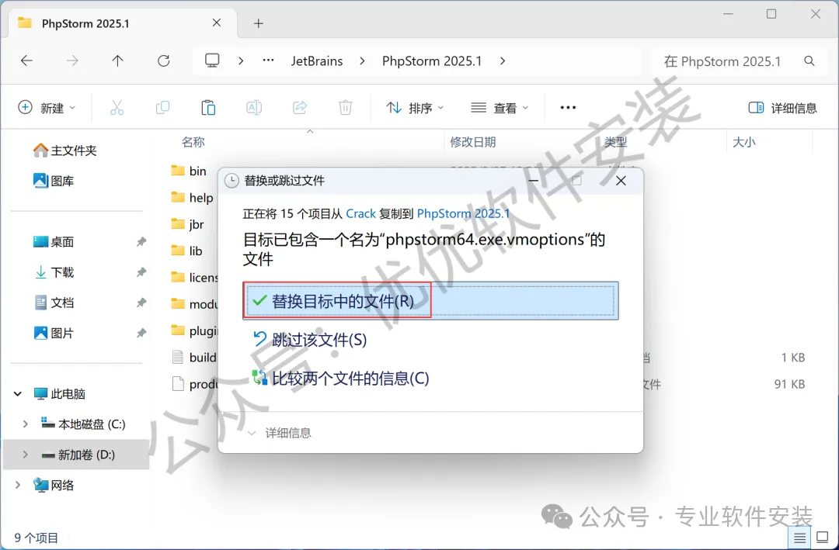The image size is (839, 550).
Task: Select 下载 in navigation pane
Action: click(x=54, y=272)
